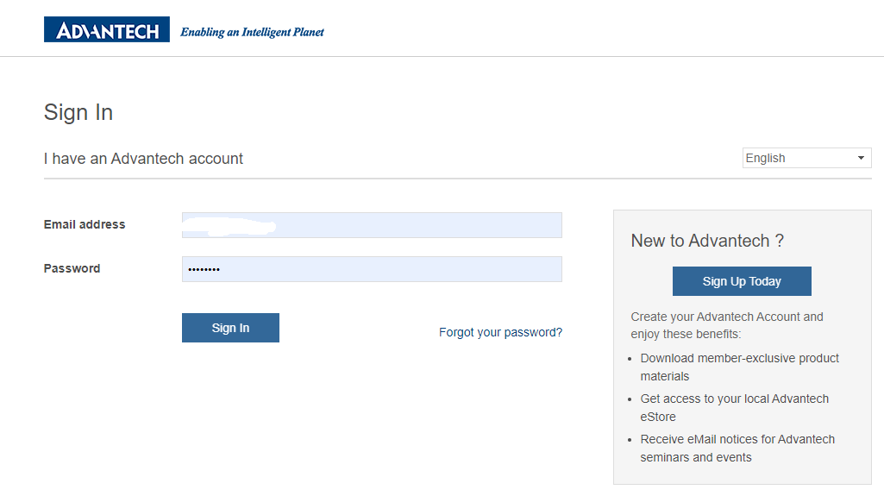Focus the Password input field
The height and width of the screenshot is (496, 884).
point(388,269)
